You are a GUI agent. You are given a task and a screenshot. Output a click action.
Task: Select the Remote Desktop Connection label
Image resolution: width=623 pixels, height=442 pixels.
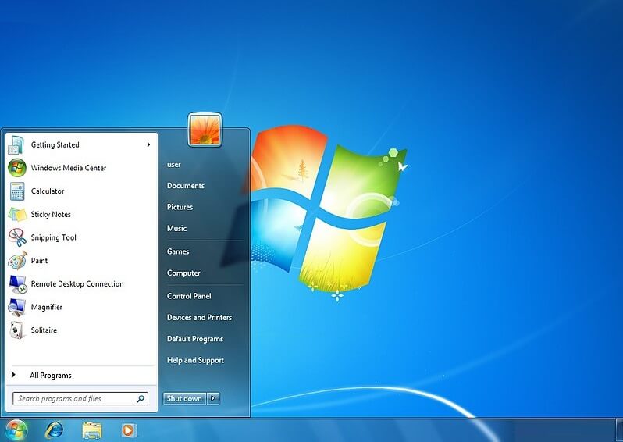(77, 284)
